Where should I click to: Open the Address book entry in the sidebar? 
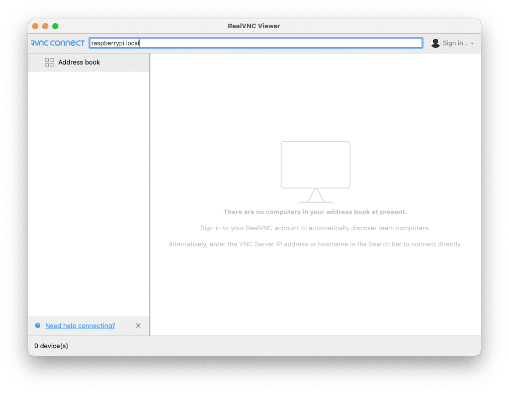click(x=79, y=62)
